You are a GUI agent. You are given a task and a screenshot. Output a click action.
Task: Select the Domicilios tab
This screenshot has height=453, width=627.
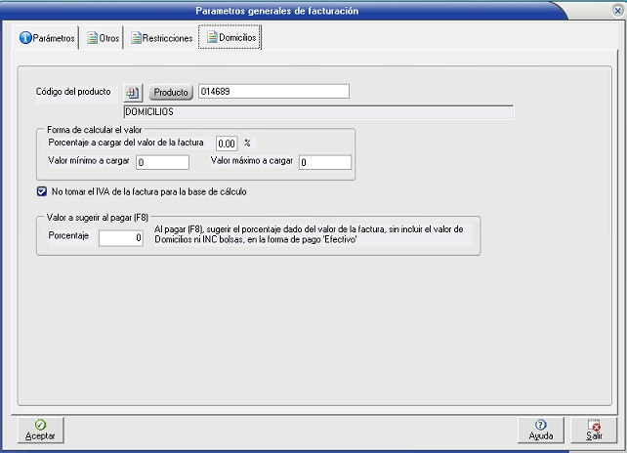230,38
